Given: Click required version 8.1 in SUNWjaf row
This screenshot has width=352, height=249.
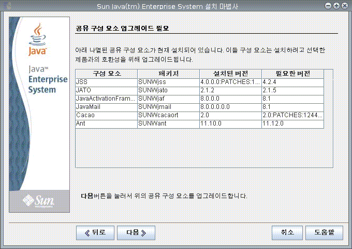Looking at the screenshot, I should point(293,99).
